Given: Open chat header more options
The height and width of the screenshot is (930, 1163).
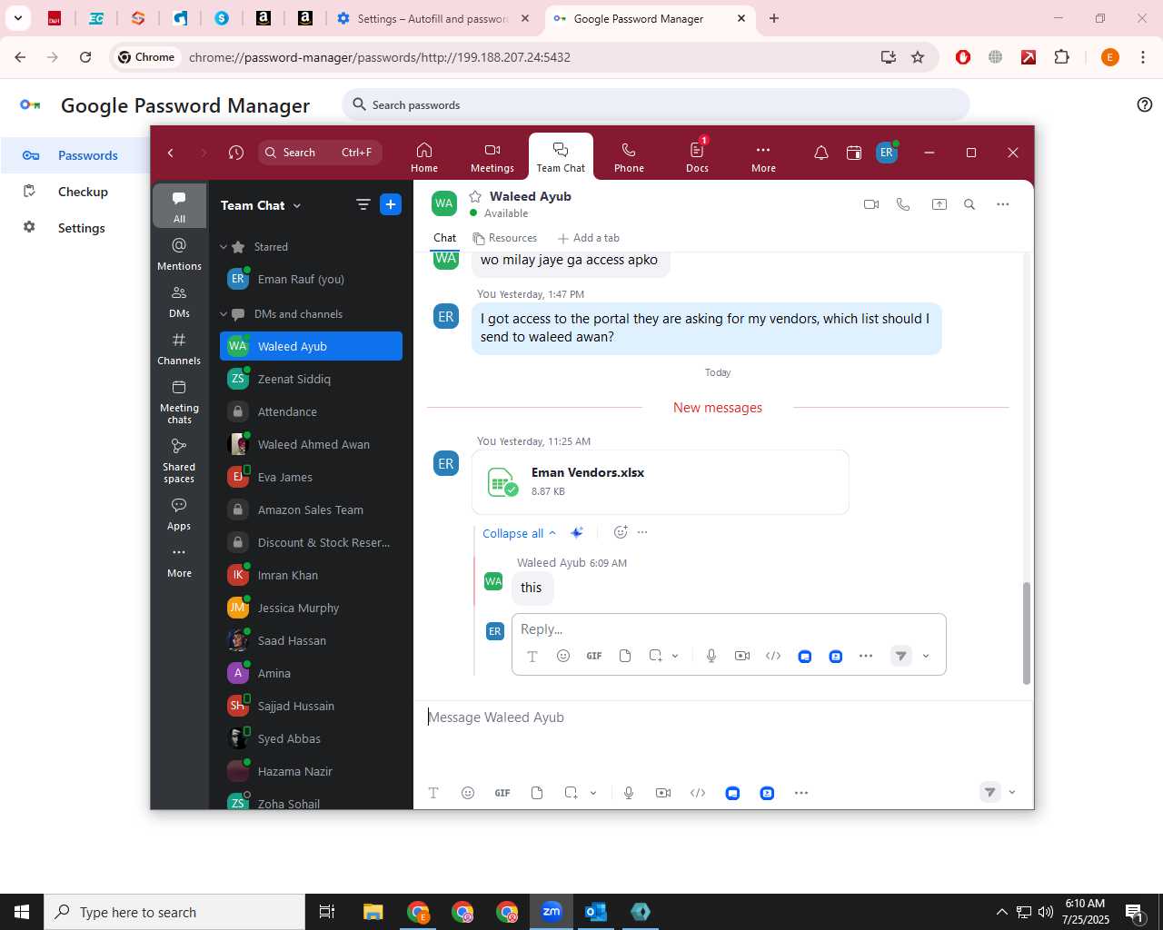Looking at the screenshot, I should click(x=1003, y=204).
